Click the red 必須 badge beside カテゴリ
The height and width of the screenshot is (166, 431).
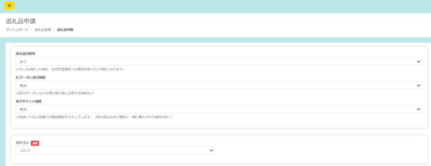pos(35,143)
